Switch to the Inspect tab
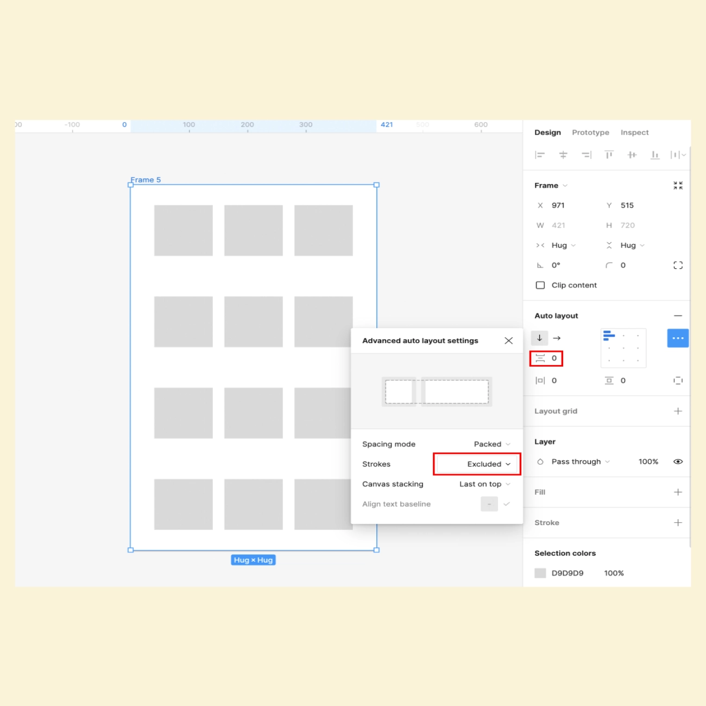Screen dimensions: 706x706 634,133
